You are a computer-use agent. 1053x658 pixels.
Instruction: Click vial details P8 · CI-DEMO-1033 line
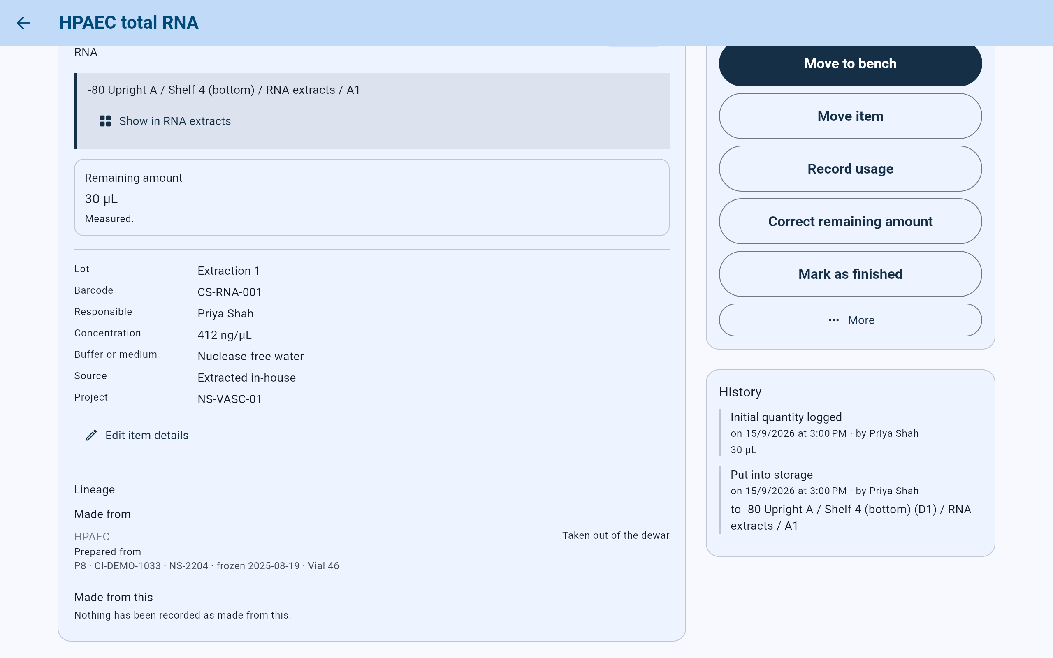[206, 566]
